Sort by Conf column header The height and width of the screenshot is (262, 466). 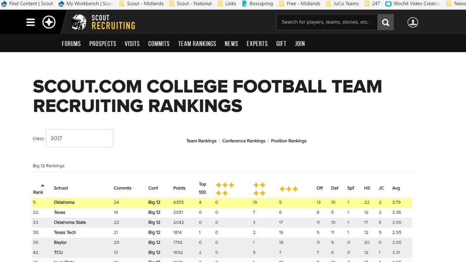(x=153, y=188)
